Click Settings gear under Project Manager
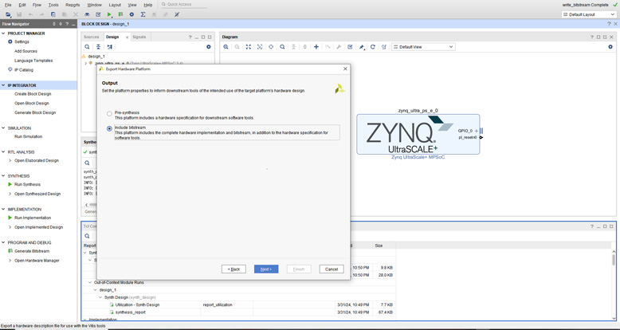The width and height of the screenshot is (620, 330). pos(10,41)
